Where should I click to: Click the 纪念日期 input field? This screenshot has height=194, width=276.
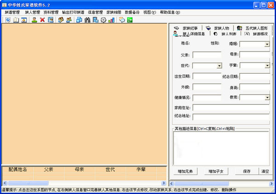pyautogui.click(x=255, y=76)
